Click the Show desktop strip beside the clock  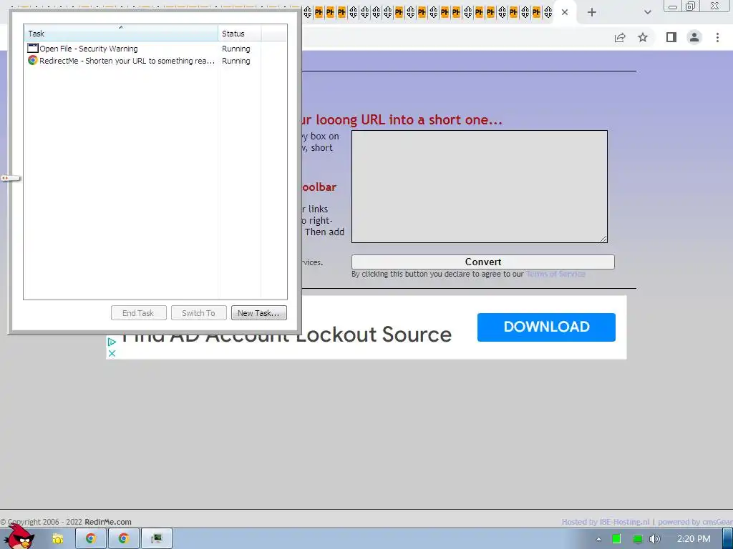(x=729, y=539)
